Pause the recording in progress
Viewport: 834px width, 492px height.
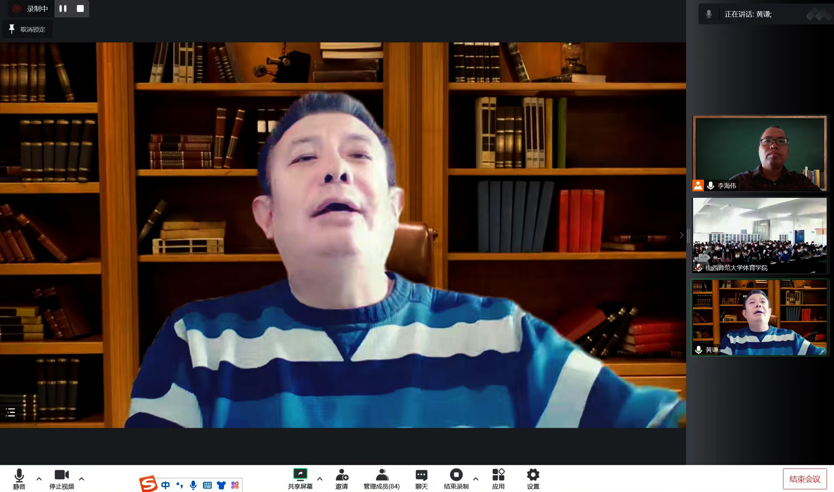63,8
